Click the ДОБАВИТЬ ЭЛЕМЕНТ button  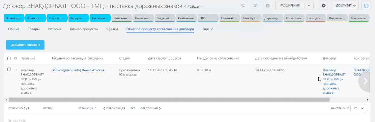25,45
